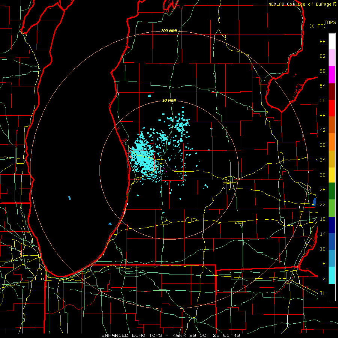Click the 42 legend value
The width and height of the screenshot is (338, 338).
pyautogui.click(x=323, y=130)
